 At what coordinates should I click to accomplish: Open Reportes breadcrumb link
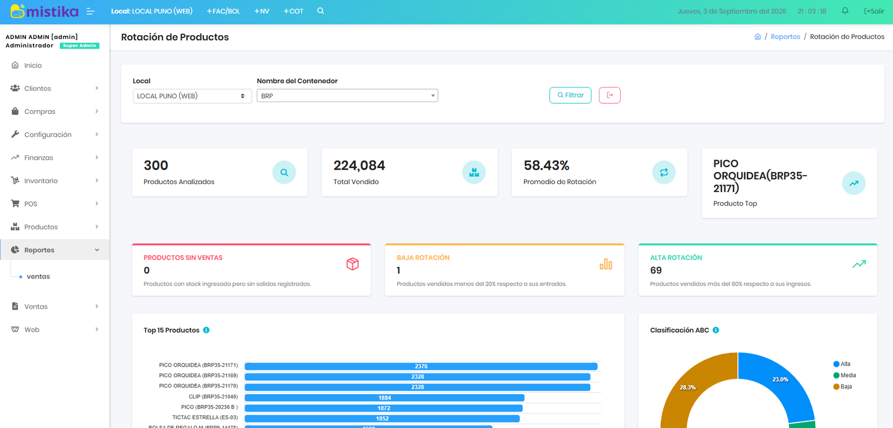[x=785, y=37]
